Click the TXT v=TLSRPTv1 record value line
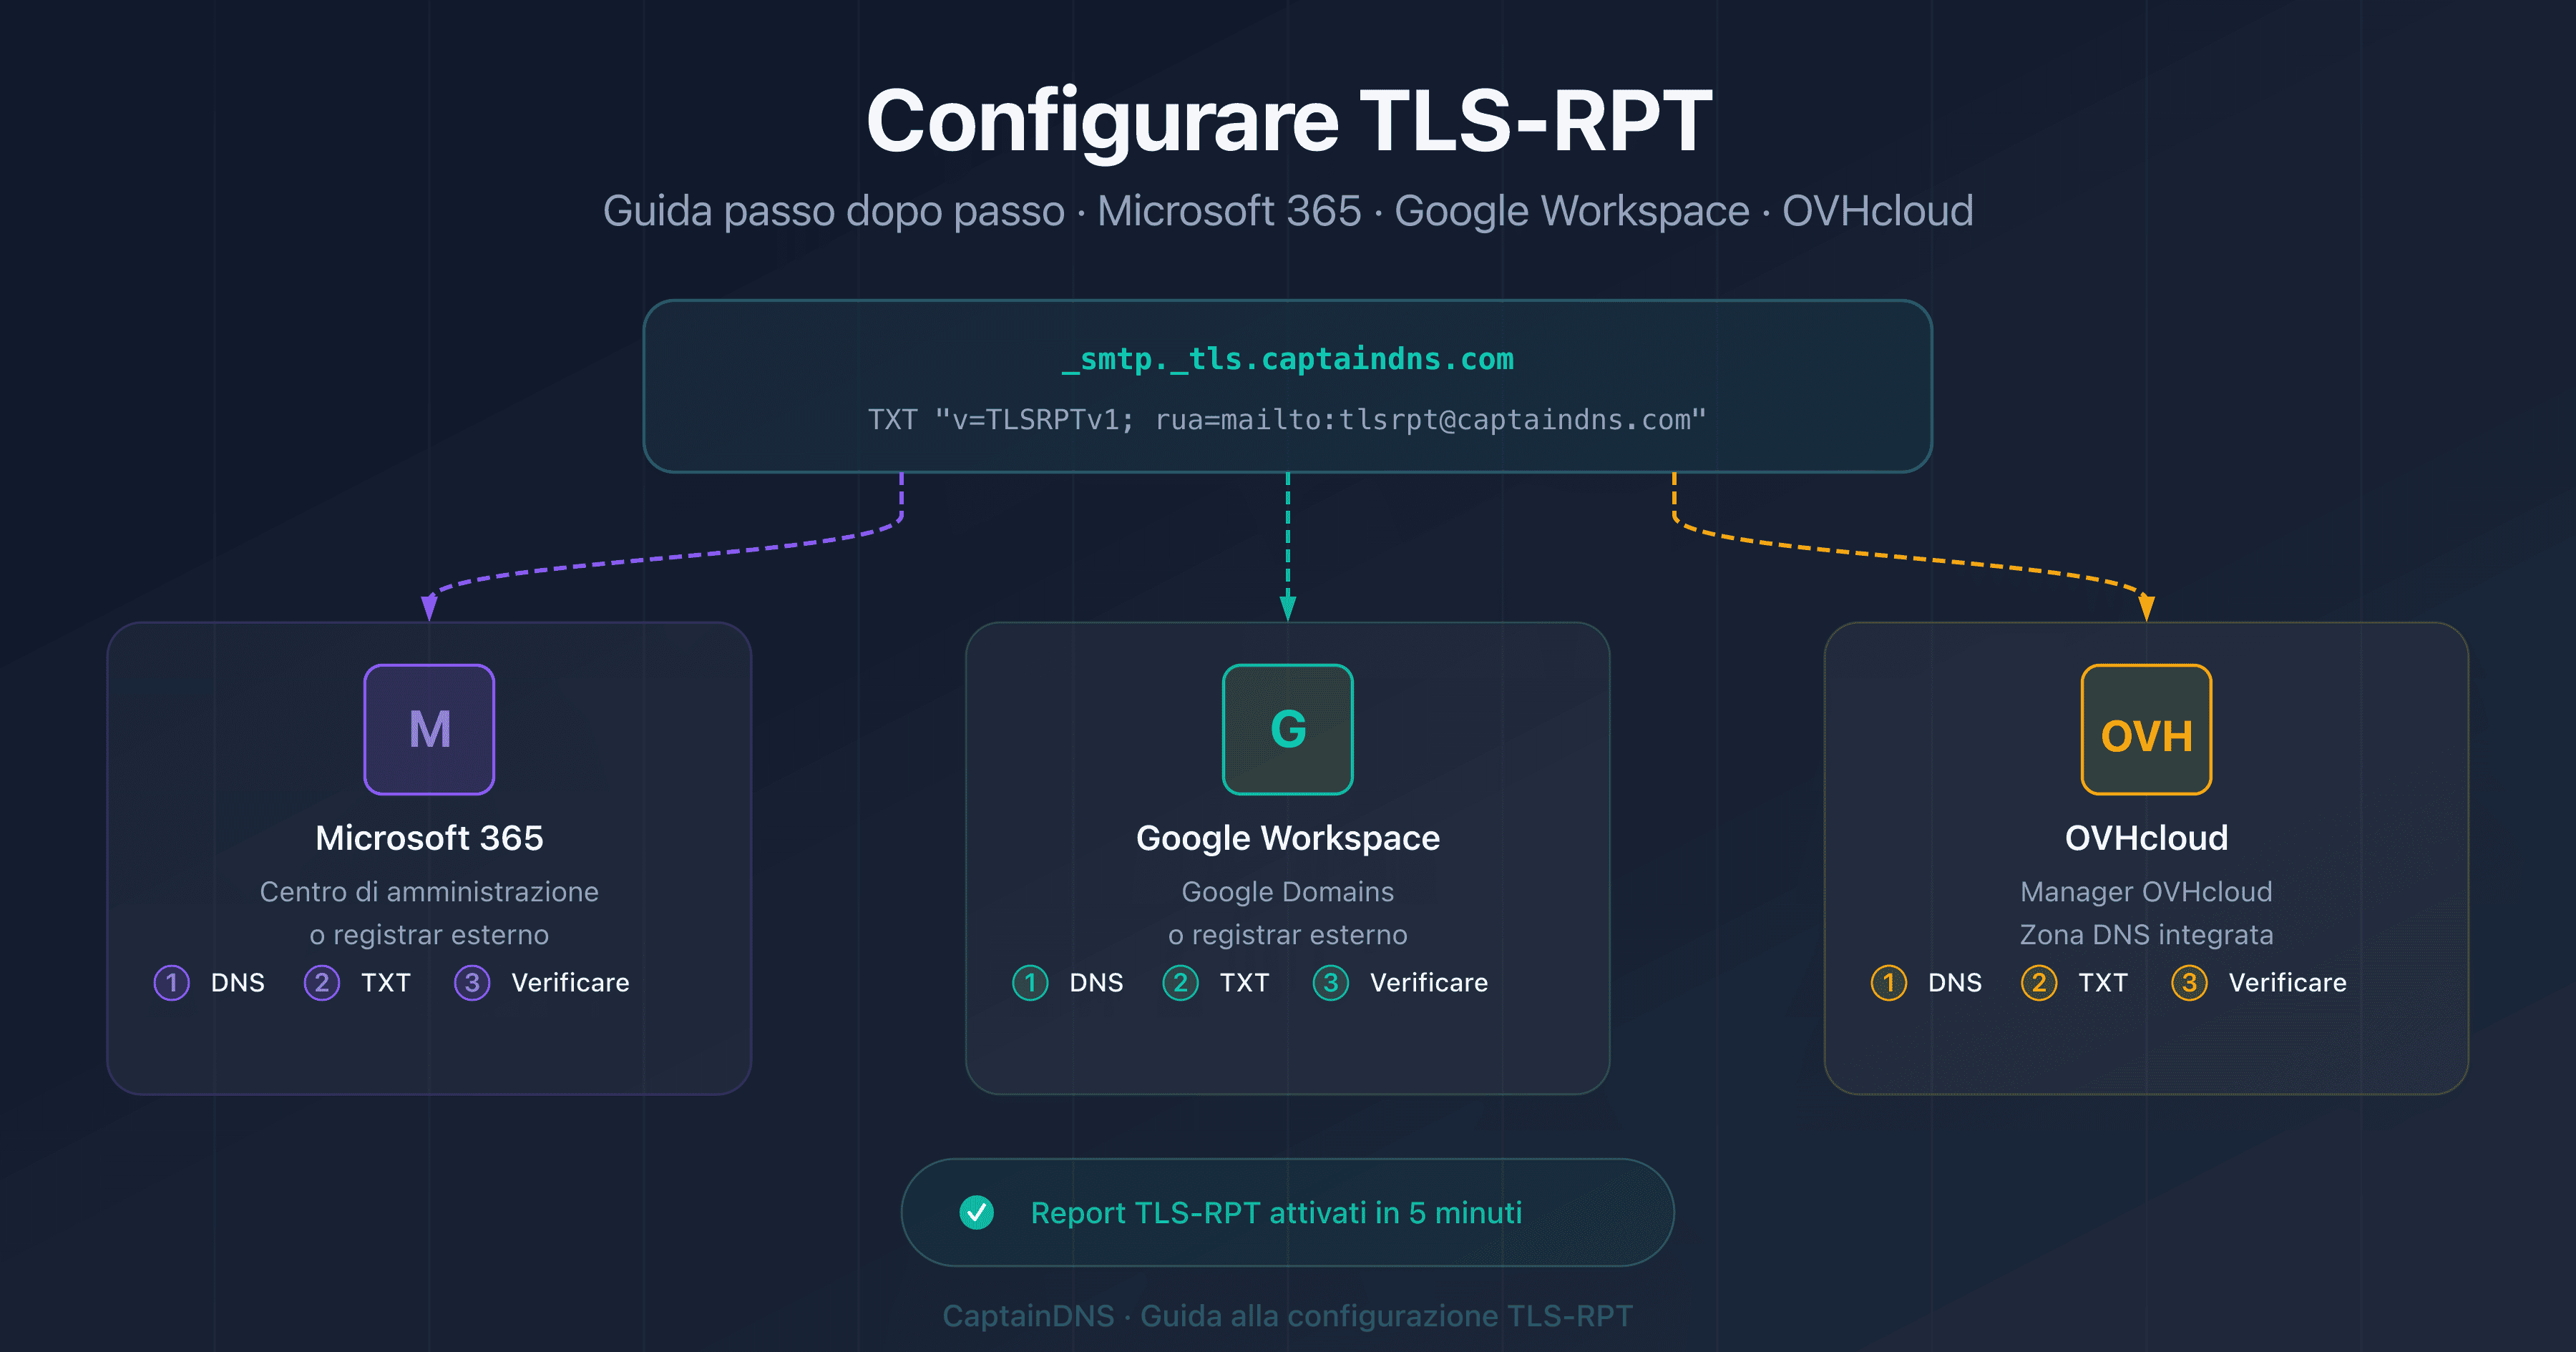This screenshot has height=1352, width=2576. (1288, 419)
